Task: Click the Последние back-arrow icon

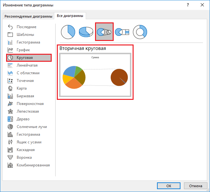Action: pos(10,27)
